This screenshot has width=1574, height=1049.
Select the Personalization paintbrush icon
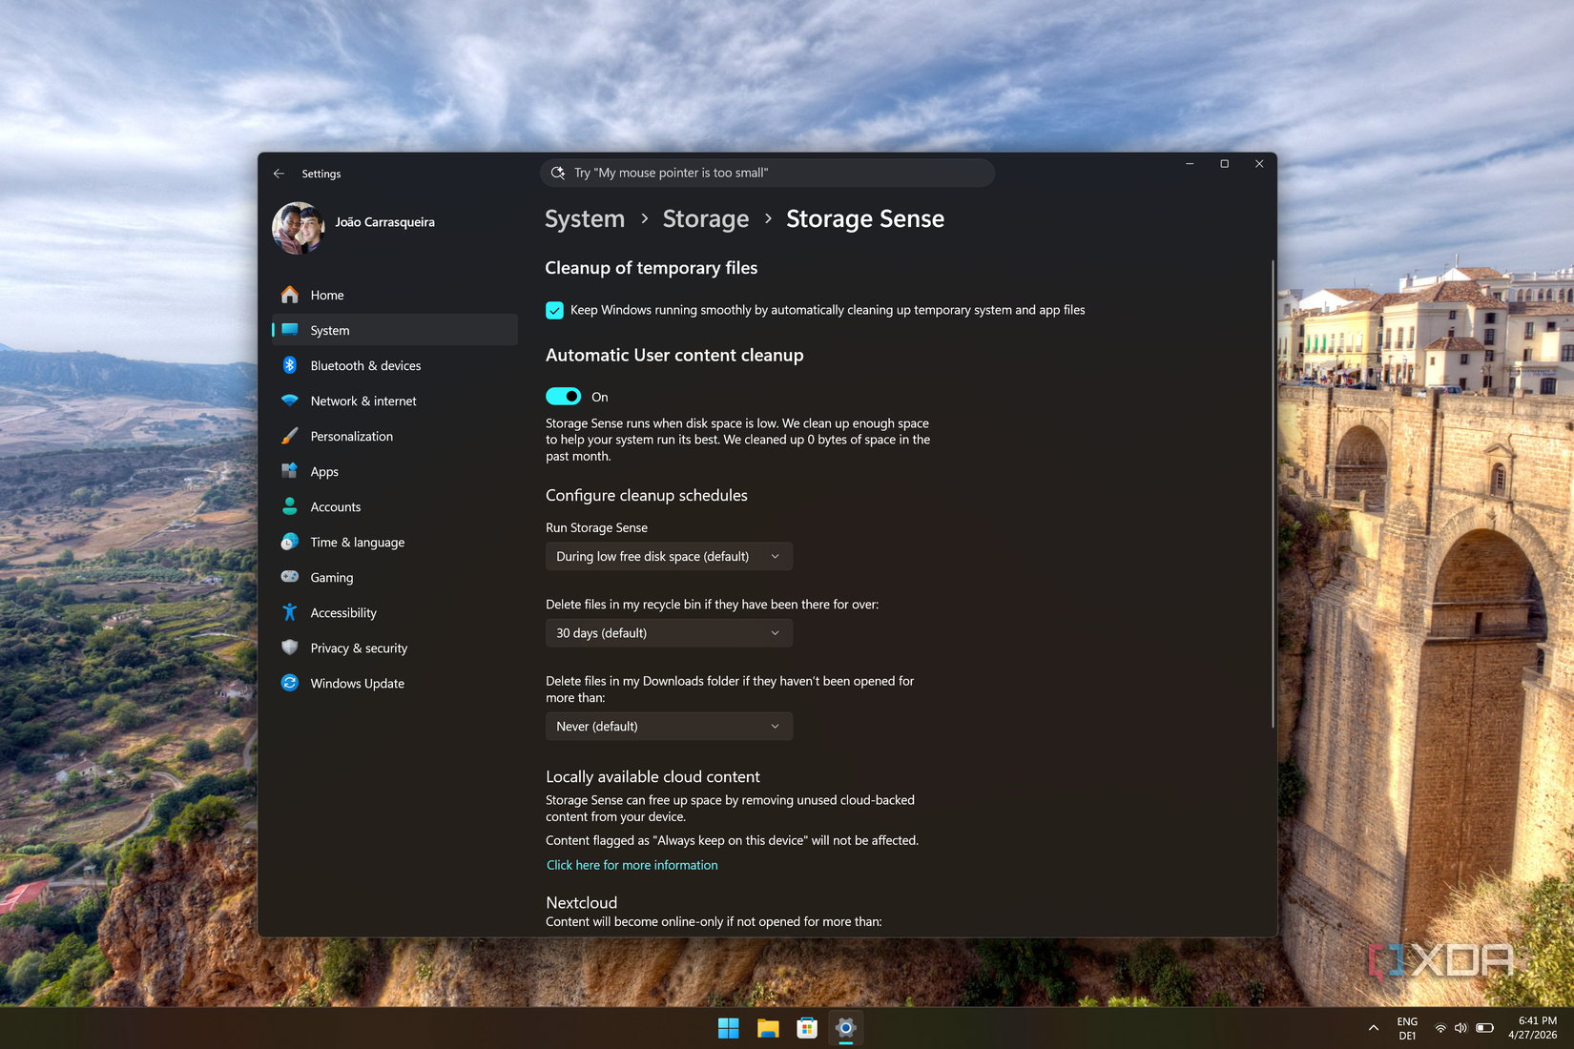pyautogui.click(x=290, y=436)
